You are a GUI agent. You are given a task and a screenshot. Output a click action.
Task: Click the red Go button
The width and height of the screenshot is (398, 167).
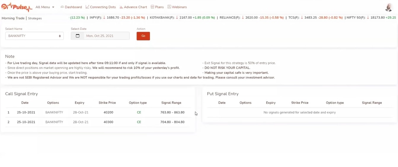(143, 36)
